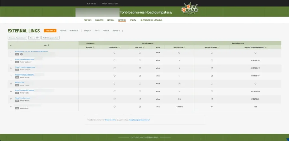This screenshot has width=289, height=141.
Task: Refresh the Bing index column header
Action: tap(144, 47)
